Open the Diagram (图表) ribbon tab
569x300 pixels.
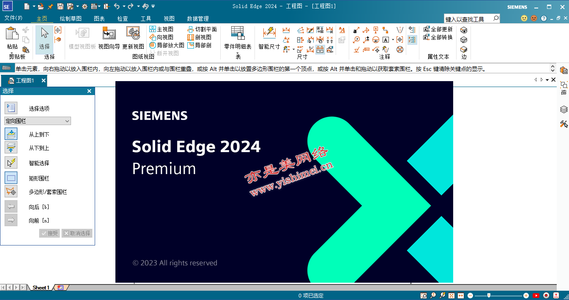[x=99, y=19]
